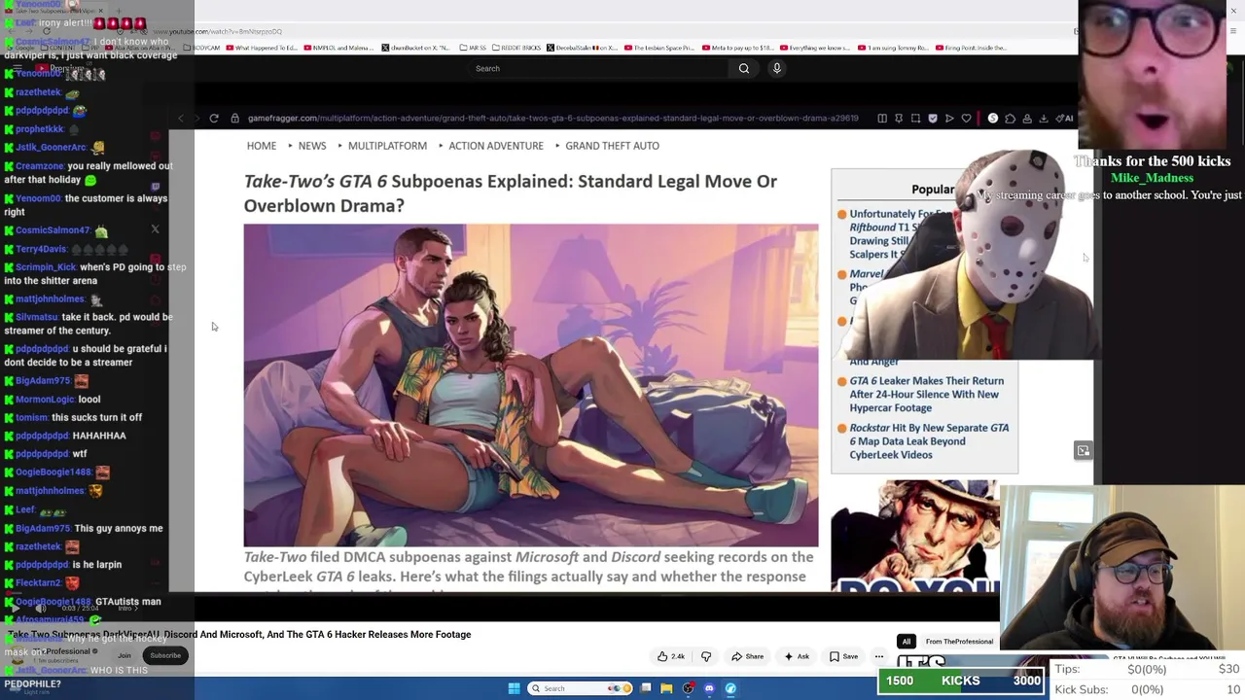This screenshot has width=1245, height=700.
Task: Open the 'MR SS' bookmark folder
Action: point(474,48)
